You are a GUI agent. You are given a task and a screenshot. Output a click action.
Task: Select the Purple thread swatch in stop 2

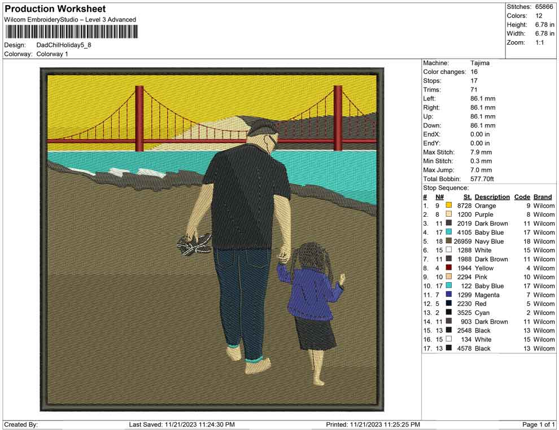[449, 215]
